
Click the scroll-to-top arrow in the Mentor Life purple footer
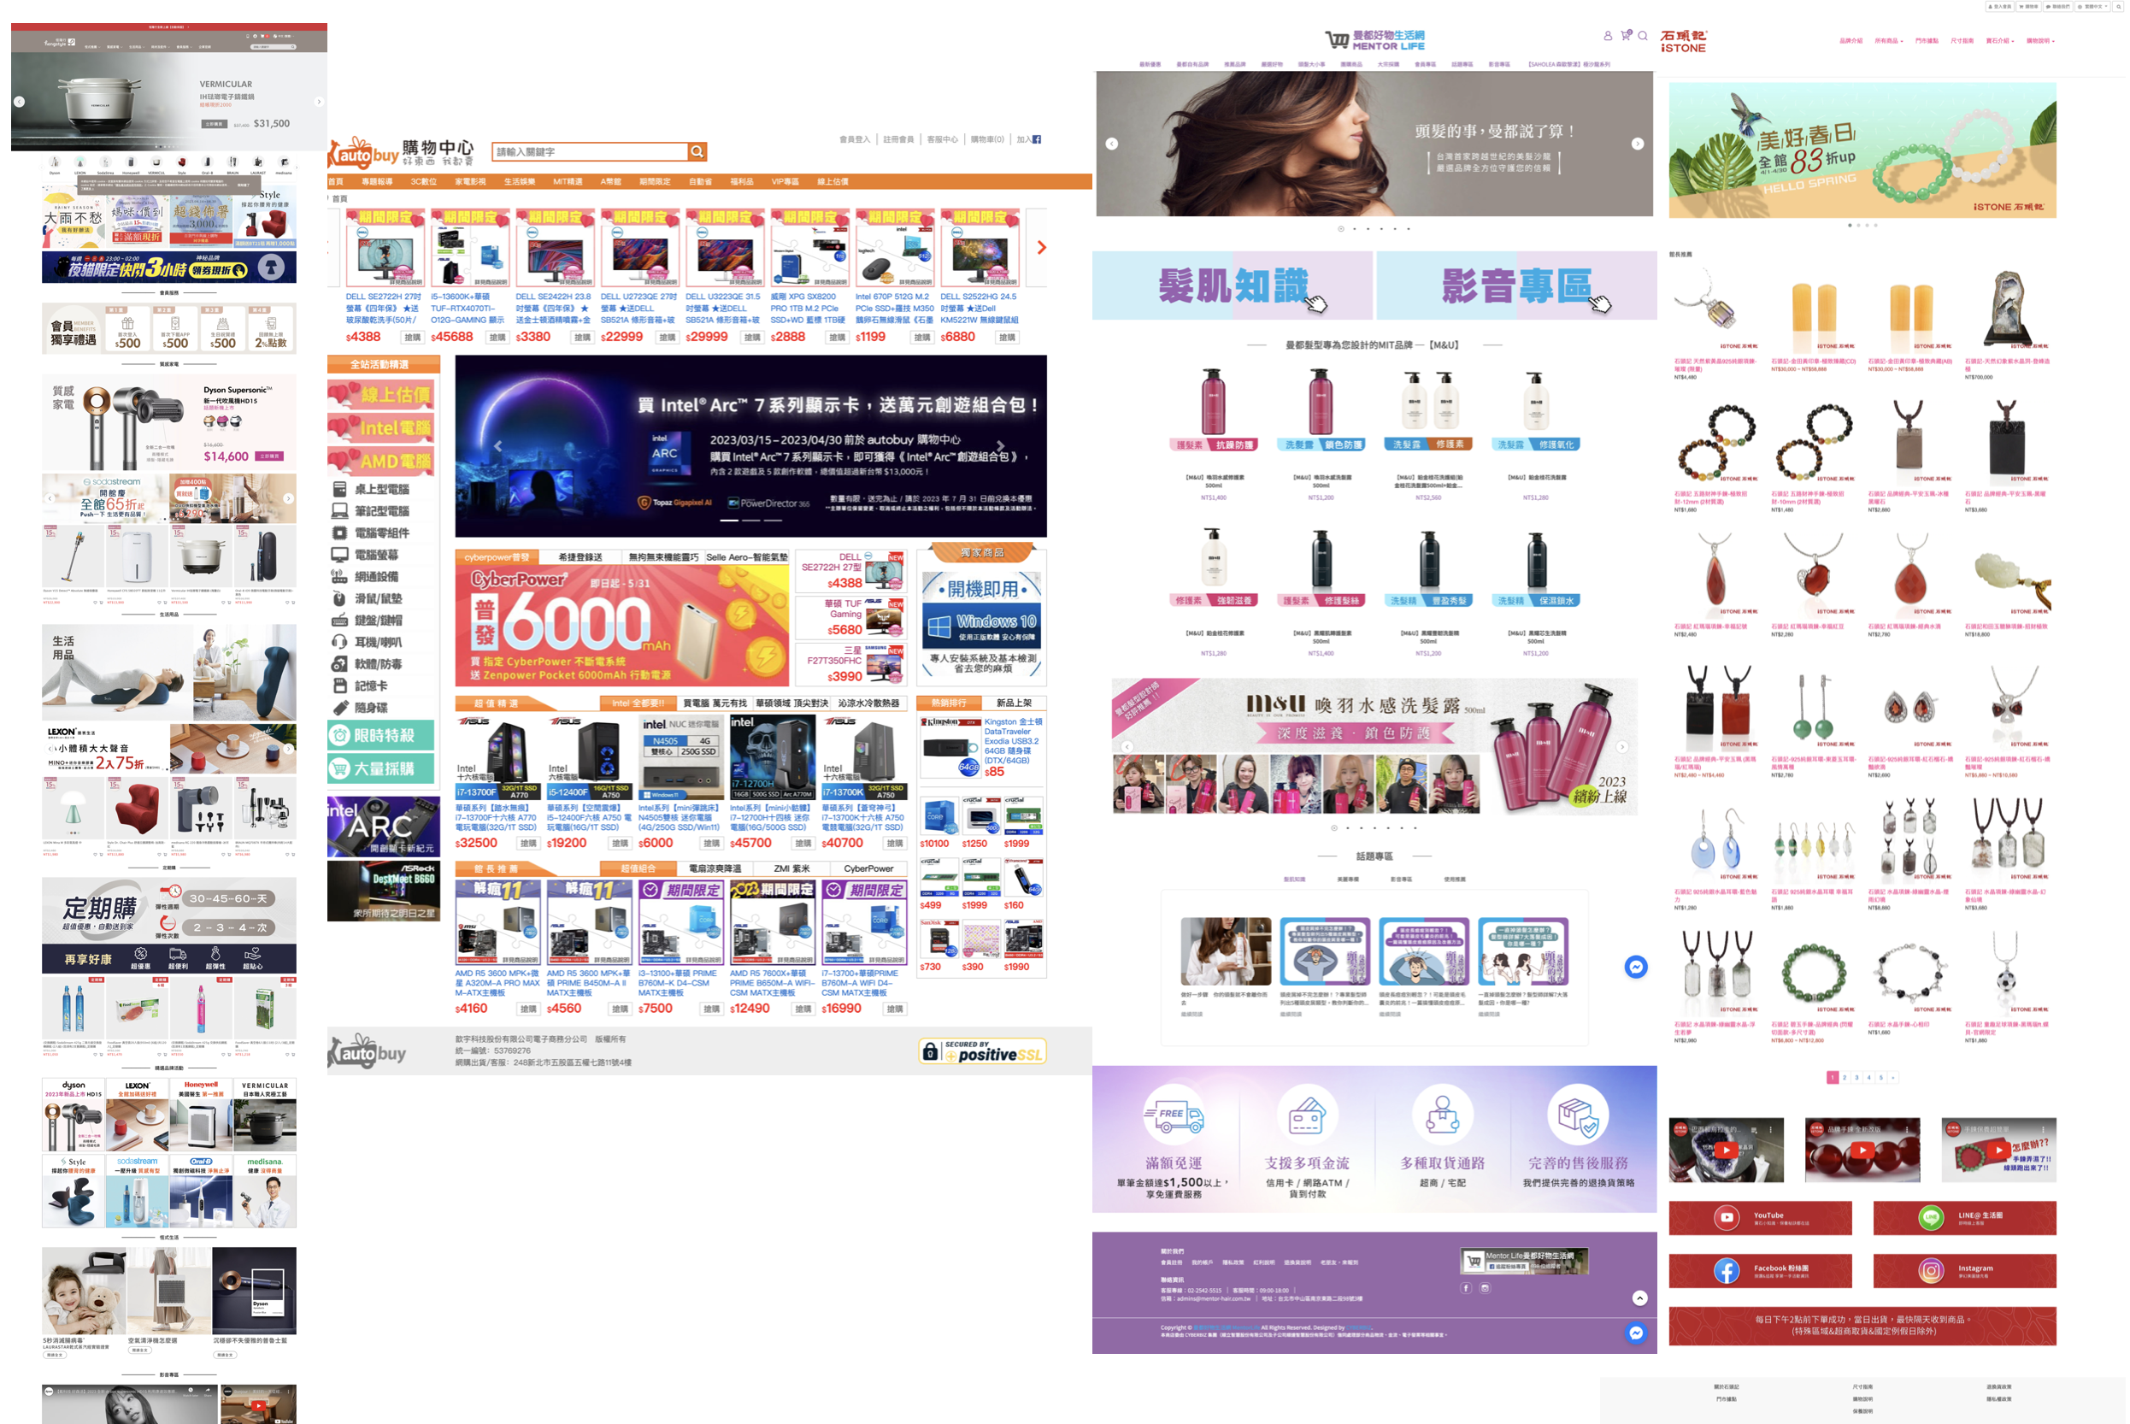click(1642, 1299)
